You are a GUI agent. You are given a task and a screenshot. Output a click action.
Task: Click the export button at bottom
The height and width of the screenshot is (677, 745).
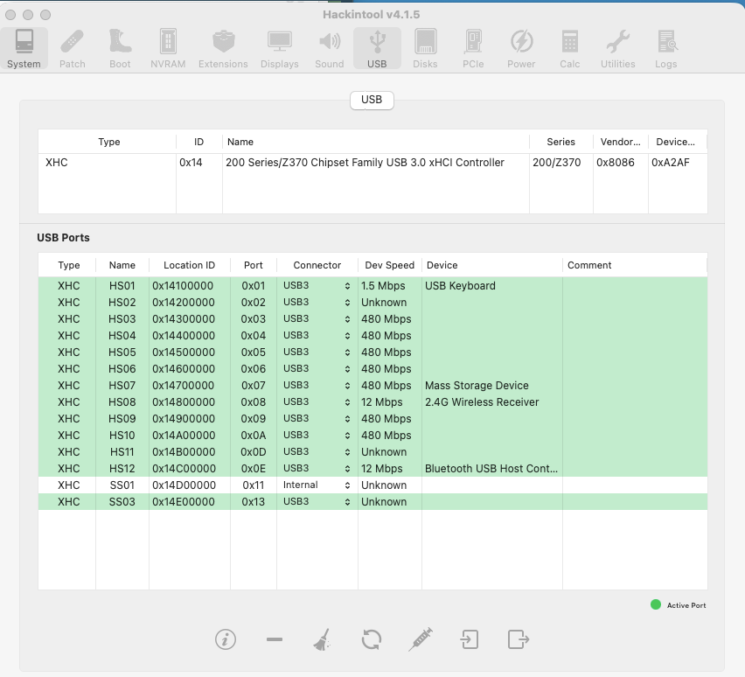point(519,639)
